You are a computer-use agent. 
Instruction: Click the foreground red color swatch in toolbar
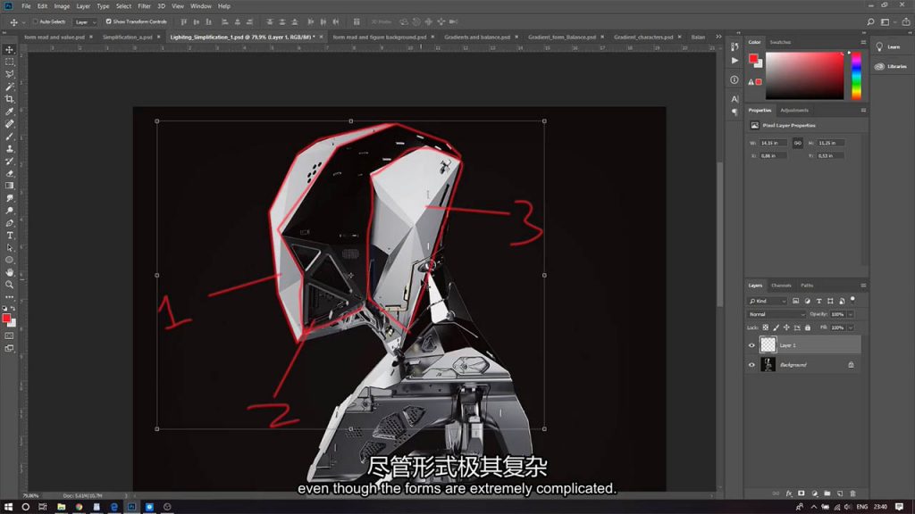coord(6,318)
